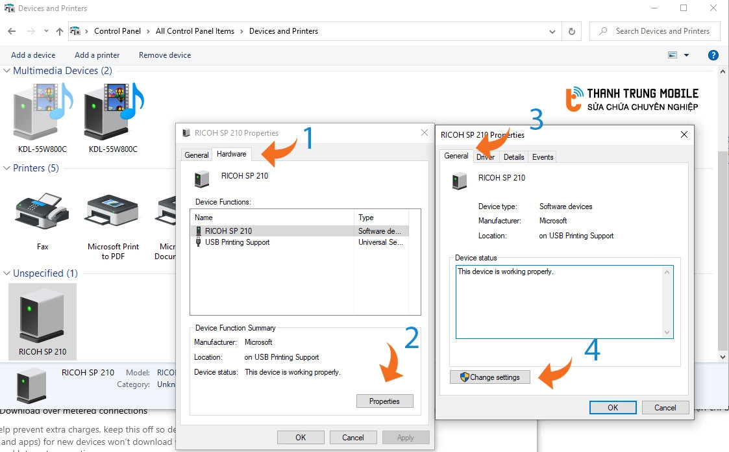Click the Change settings button
This screenshot has height=452, width=729.
tap(489, 377)
